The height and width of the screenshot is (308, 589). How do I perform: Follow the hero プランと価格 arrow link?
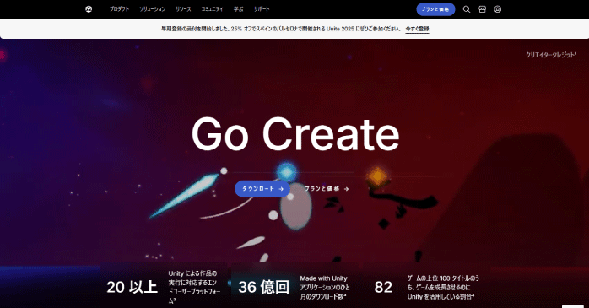tap(327, 188)
